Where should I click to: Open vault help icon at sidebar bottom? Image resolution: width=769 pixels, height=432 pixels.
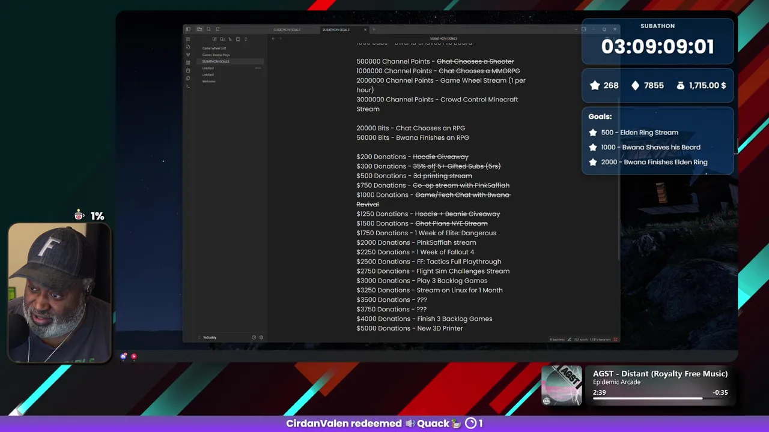click(x=254, y=338)
